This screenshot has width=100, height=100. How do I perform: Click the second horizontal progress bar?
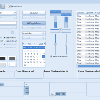click(61, 15)
